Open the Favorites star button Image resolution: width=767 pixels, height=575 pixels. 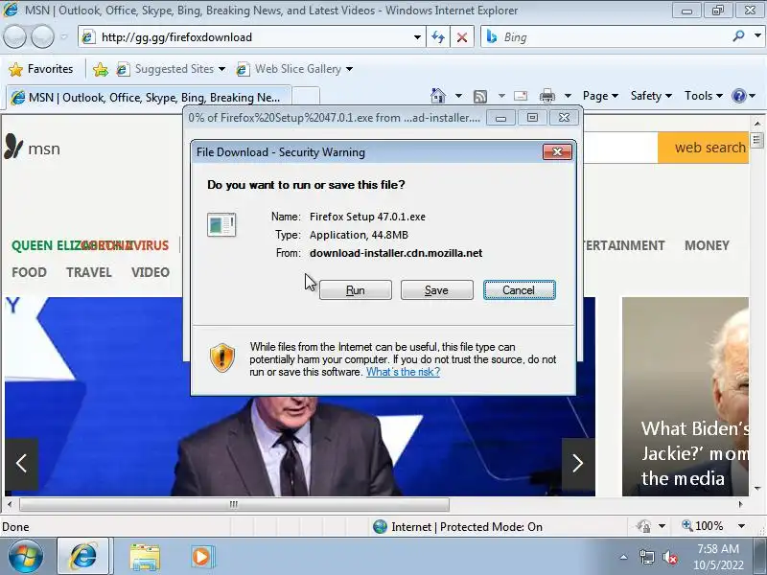pos(41,69)
